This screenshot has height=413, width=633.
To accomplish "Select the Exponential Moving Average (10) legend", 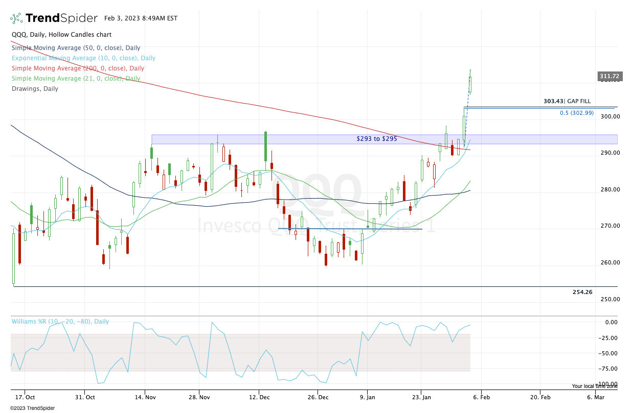I will click(x=83, y=58).
